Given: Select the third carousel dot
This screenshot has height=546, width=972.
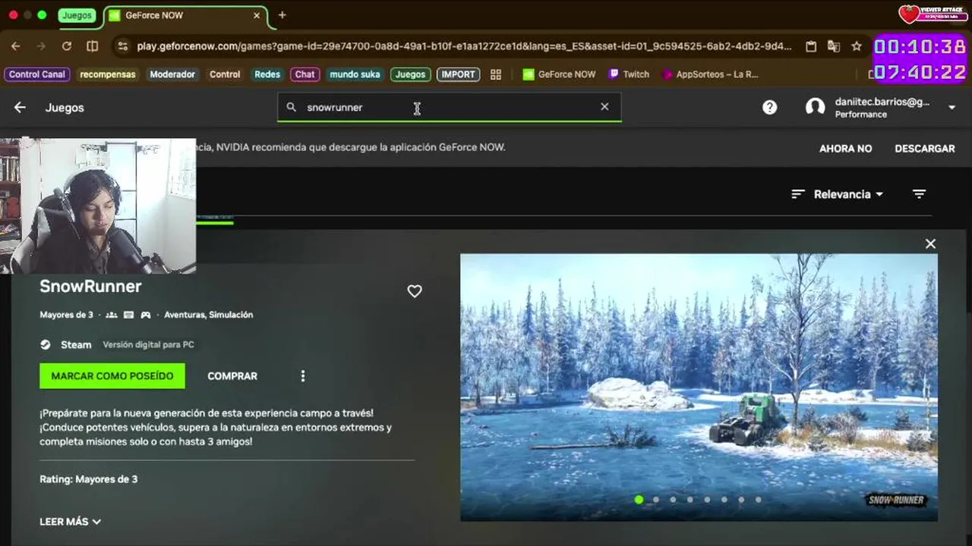Looking at the screenshot, I should [673, 500].
